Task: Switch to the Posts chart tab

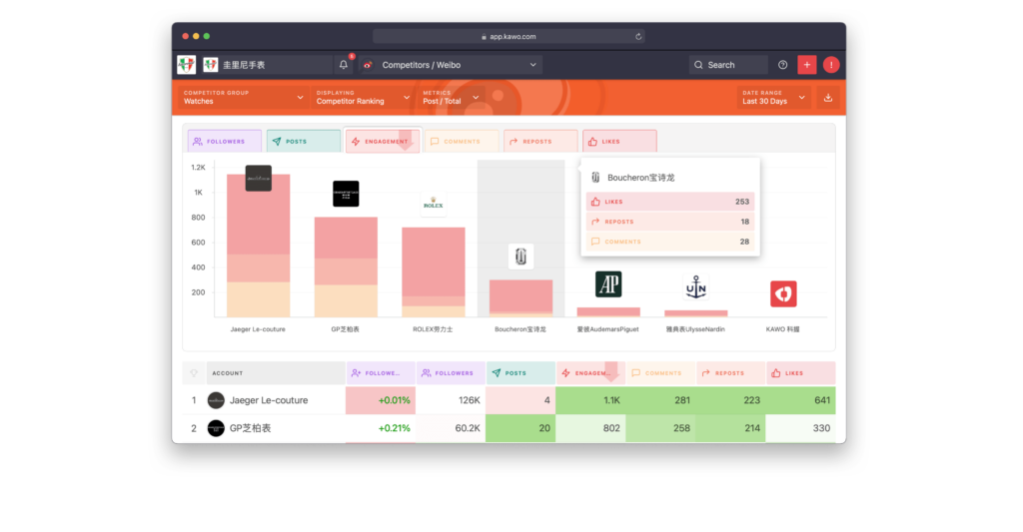Action: tap(304, 141)
